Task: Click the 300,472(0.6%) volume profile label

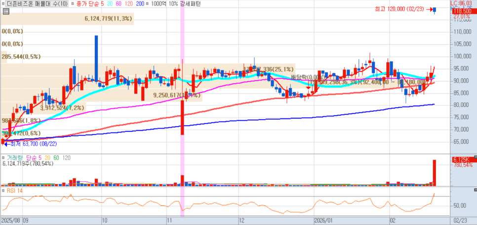Action: pyautogui.click(x=21, y=133)
